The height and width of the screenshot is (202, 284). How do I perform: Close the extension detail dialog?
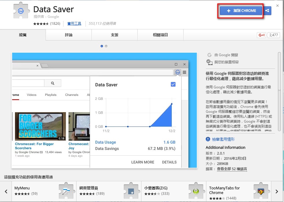pos(277,5)
